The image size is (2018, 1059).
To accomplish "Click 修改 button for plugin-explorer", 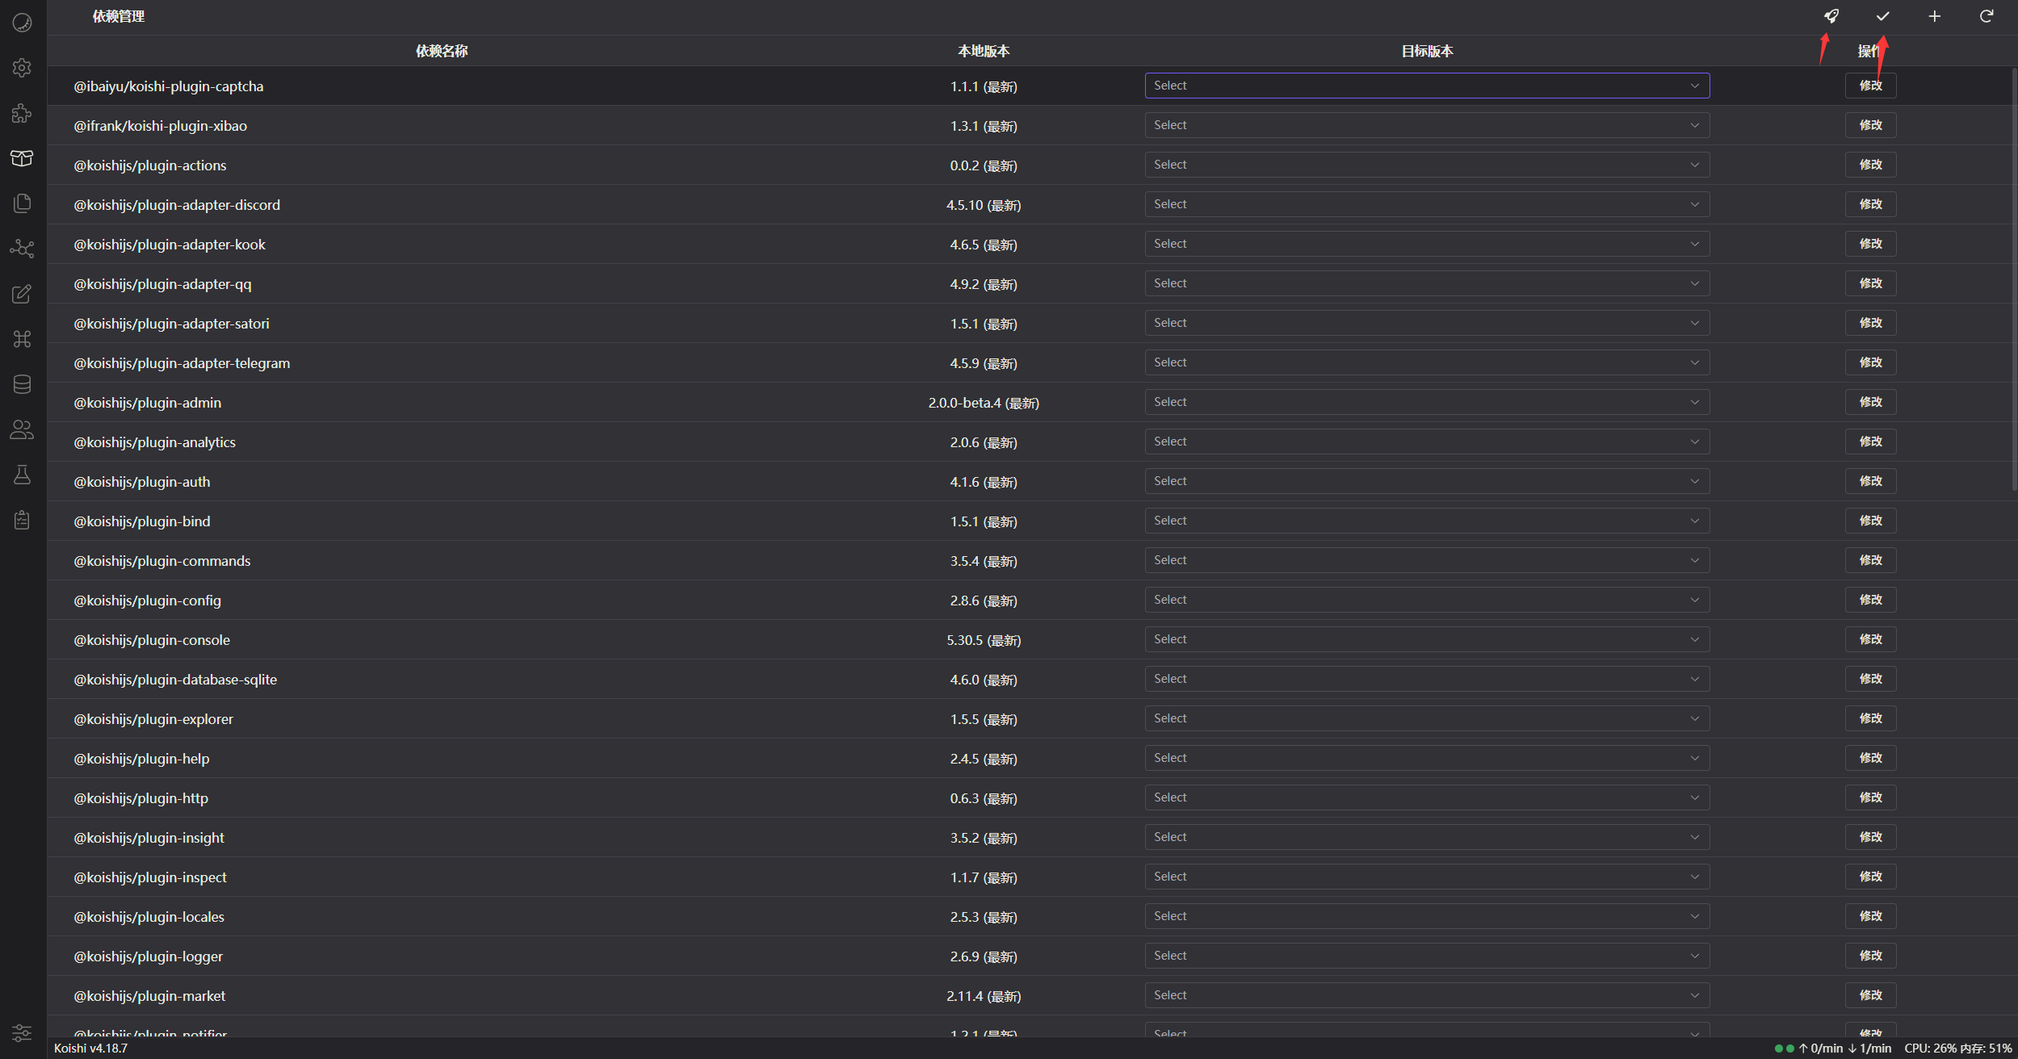I will [x=1870, y=718].
